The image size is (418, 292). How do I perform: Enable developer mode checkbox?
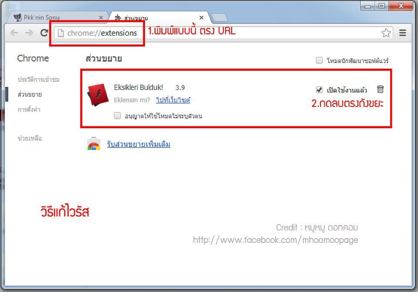coord(319,60)
